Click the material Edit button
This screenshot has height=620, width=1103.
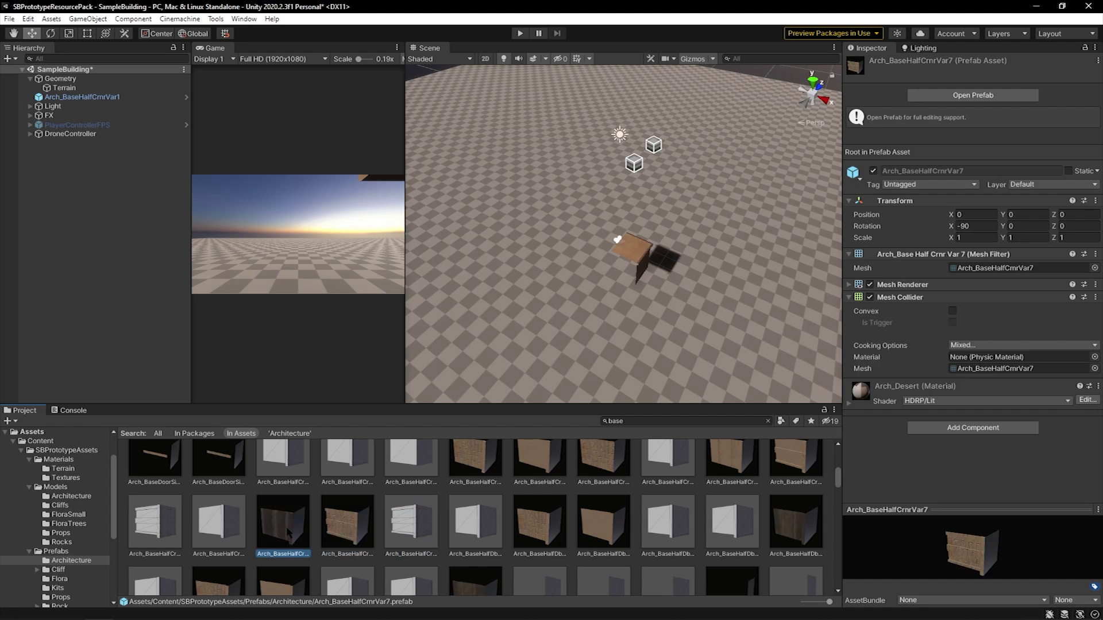coord(1087,400)
